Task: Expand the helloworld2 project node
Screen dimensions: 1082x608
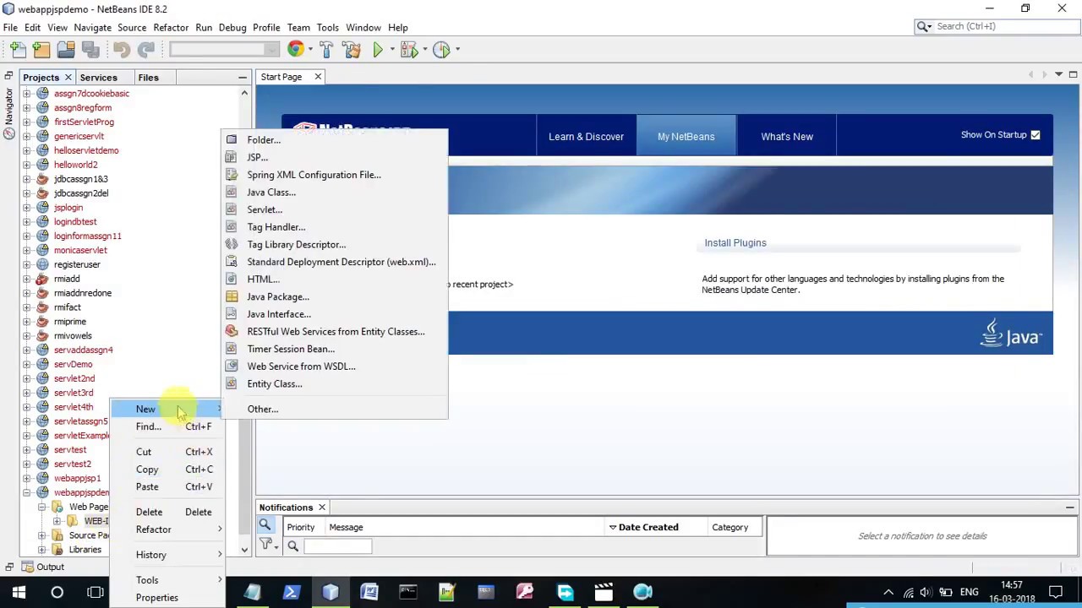Action: [x=26, y=165]
